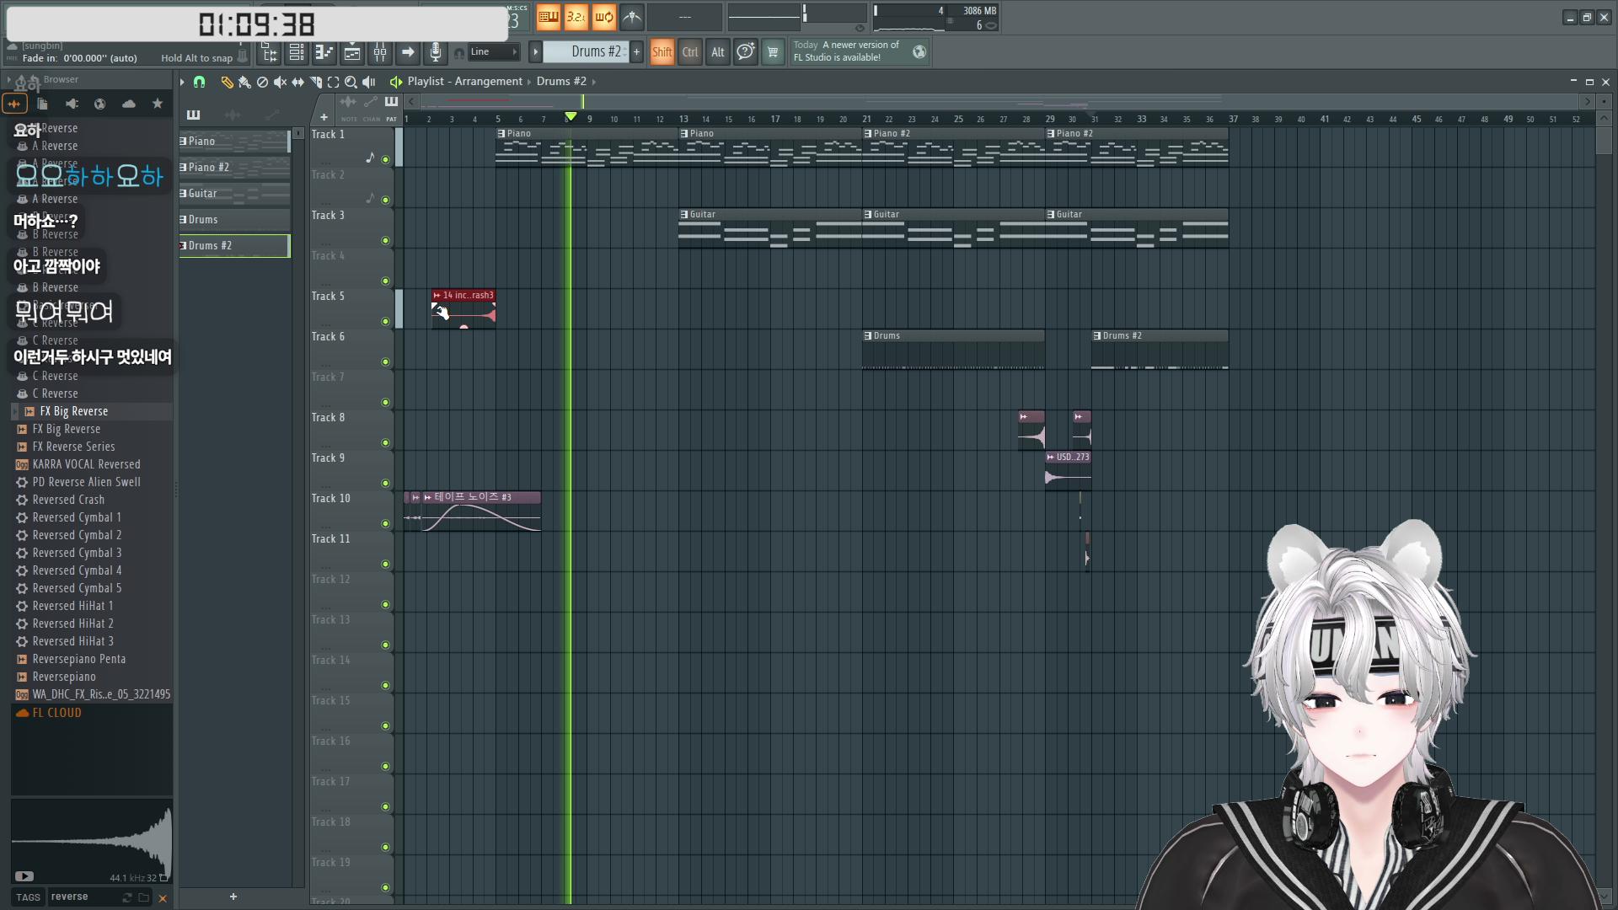Select the zoom magnifier tool
This screenshot has width=1618, height=910.
tap(351, 82)
